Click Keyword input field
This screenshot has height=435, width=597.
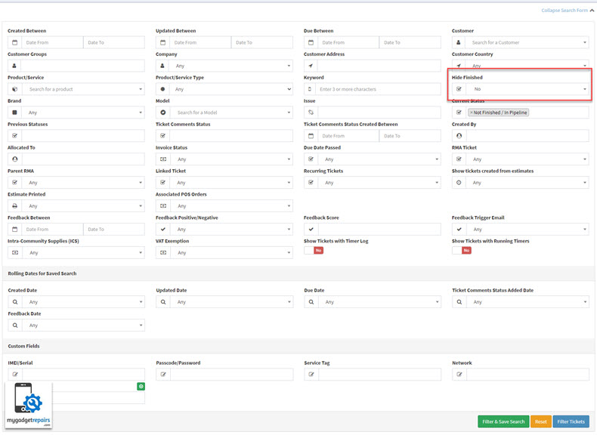(x=378, y=89)
